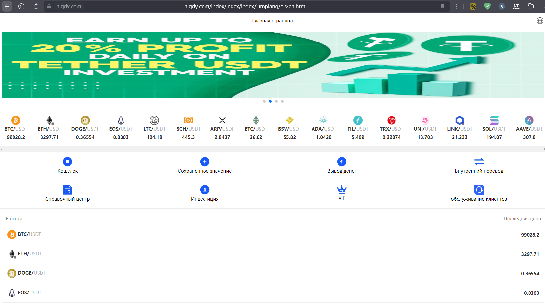
Task: Select SOL/USDT in the ticker strip
Action: click(494, 128)
